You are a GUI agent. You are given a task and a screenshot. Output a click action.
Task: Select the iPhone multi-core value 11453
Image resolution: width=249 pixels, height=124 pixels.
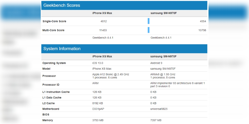coord(103,30)
